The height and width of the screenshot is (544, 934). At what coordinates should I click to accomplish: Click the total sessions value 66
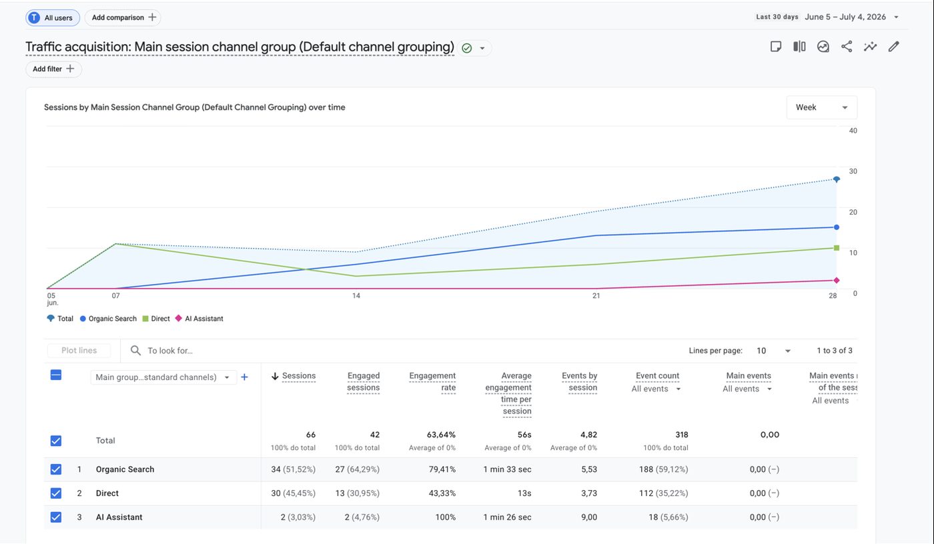[x=311, y=435]
